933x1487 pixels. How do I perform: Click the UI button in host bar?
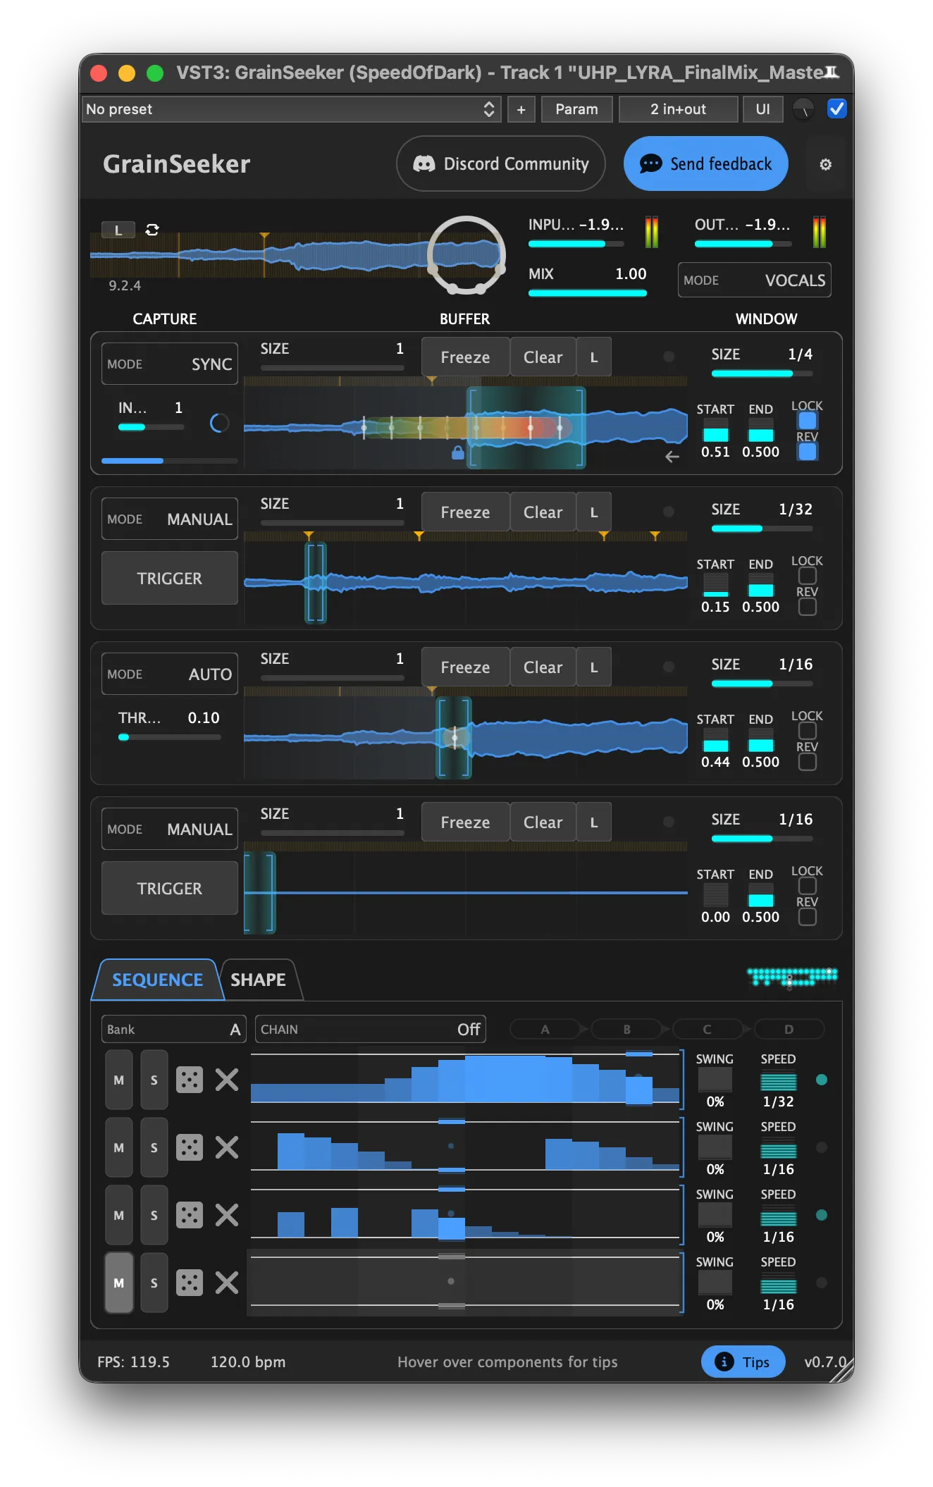tap(762, 109)
